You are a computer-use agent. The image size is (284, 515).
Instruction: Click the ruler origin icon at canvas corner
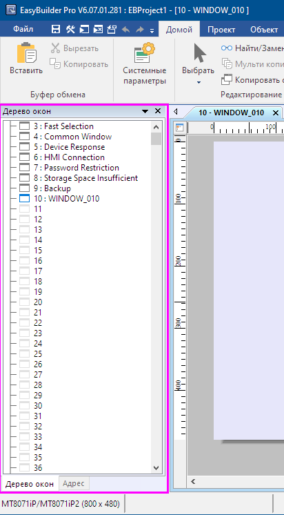click(x=180, y=128)
